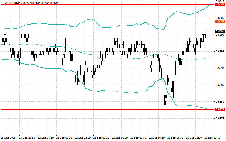
Task: Select the 0.6575 price axis label
Action: (x=220, y=119)
